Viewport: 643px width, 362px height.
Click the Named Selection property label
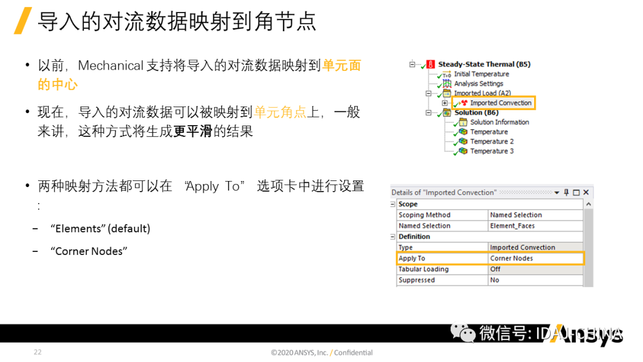pyautogui.click(x=424, y=226)
